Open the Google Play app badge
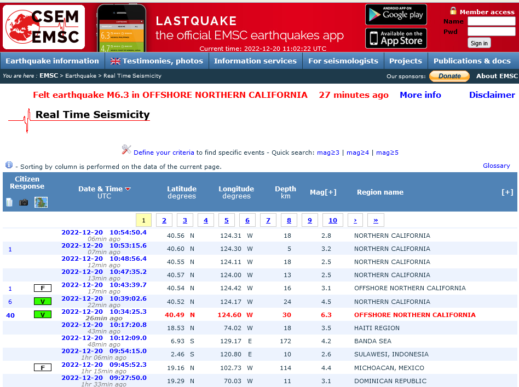 (396, 15)
